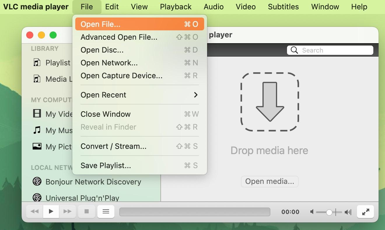Select Open Disc... menu entry
The width and height of the screenshot is (385, 230).
[139, 50]
